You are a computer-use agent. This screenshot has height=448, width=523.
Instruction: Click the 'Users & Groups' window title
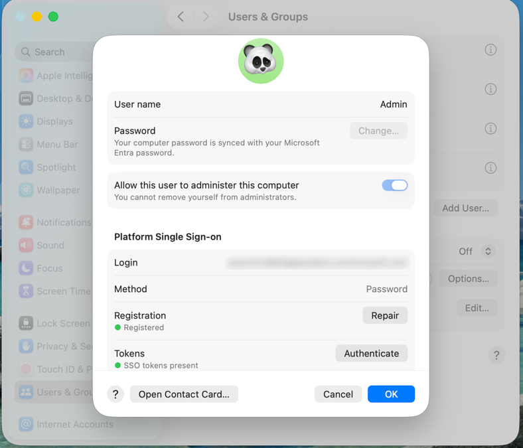pyautogui.click(x=268, y=17)
